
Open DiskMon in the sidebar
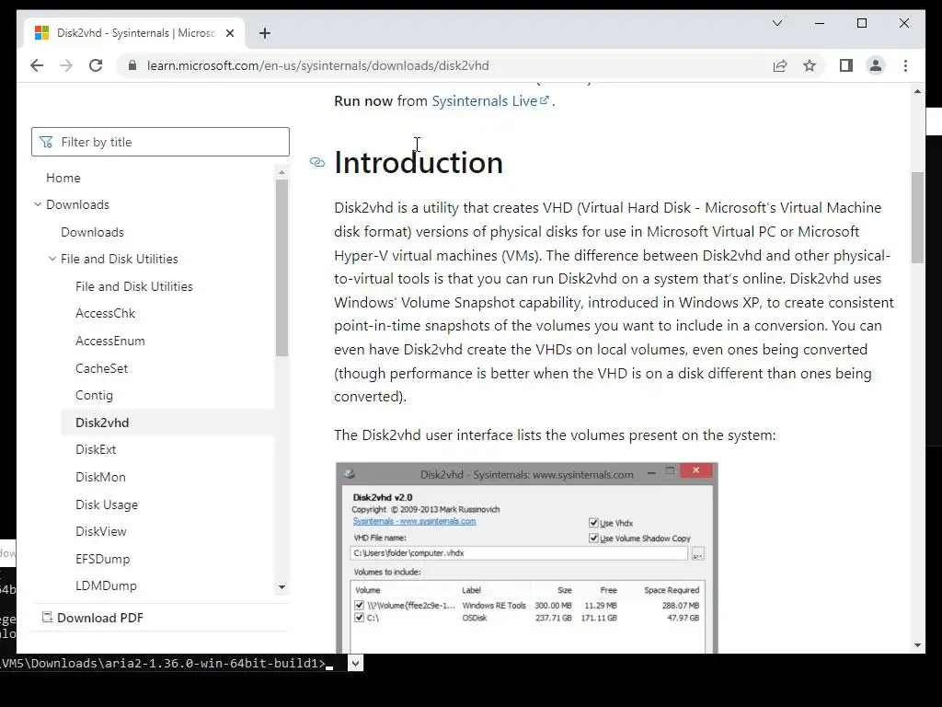coord(100,477)
